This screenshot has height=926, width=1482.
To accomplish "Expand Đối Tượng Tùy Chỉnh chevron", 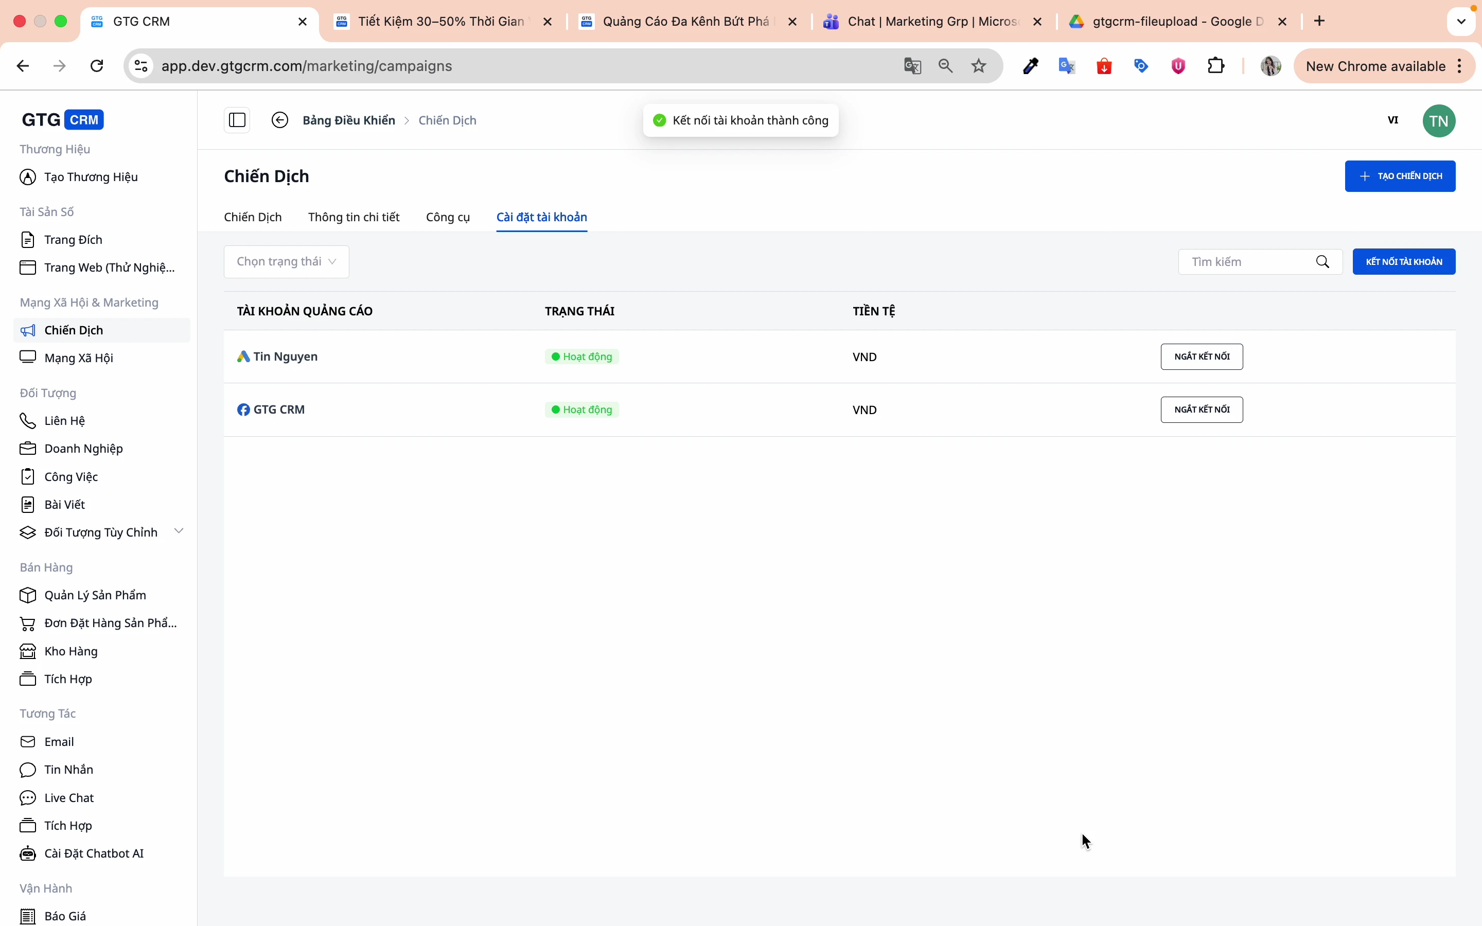I will point(179,531).
